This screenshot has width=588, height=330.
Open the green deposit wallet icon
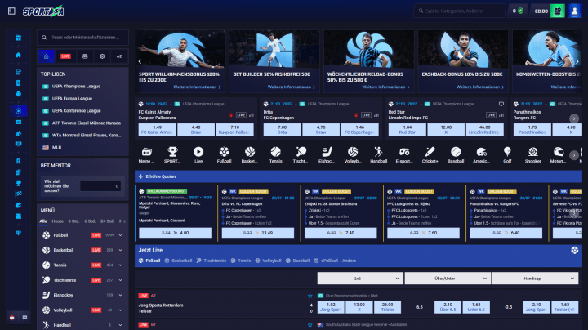(558, 11)
